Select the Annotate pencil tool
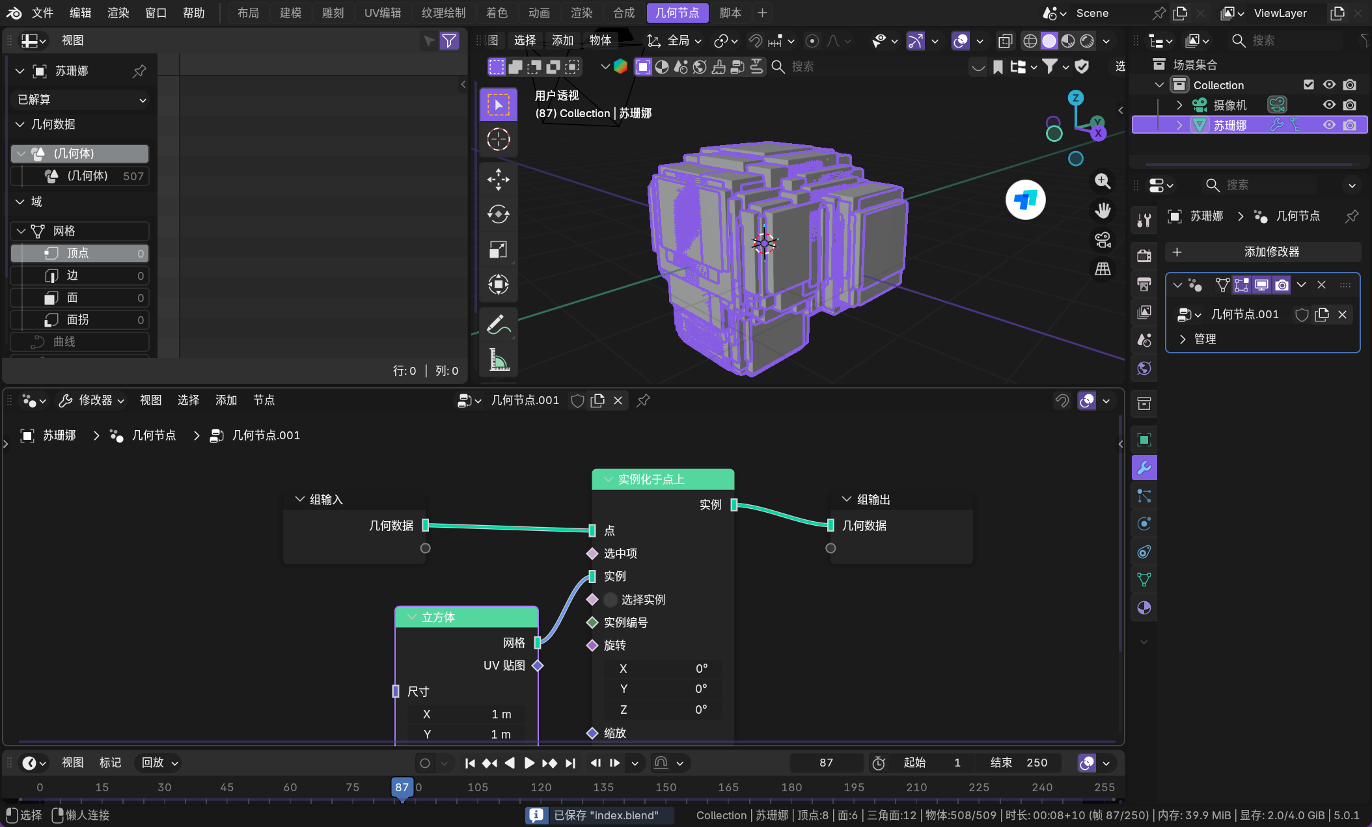The width and height of the screenshot is (1372, 827). point(498,324)
